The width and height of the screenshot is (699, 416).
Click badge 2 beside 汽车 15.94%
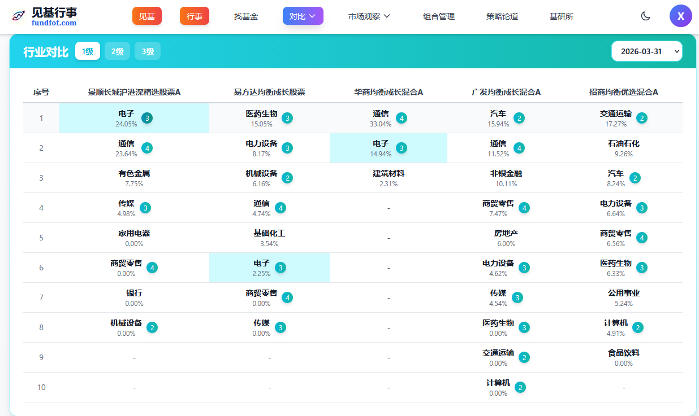pyautogui.click(x=519, y=118)
